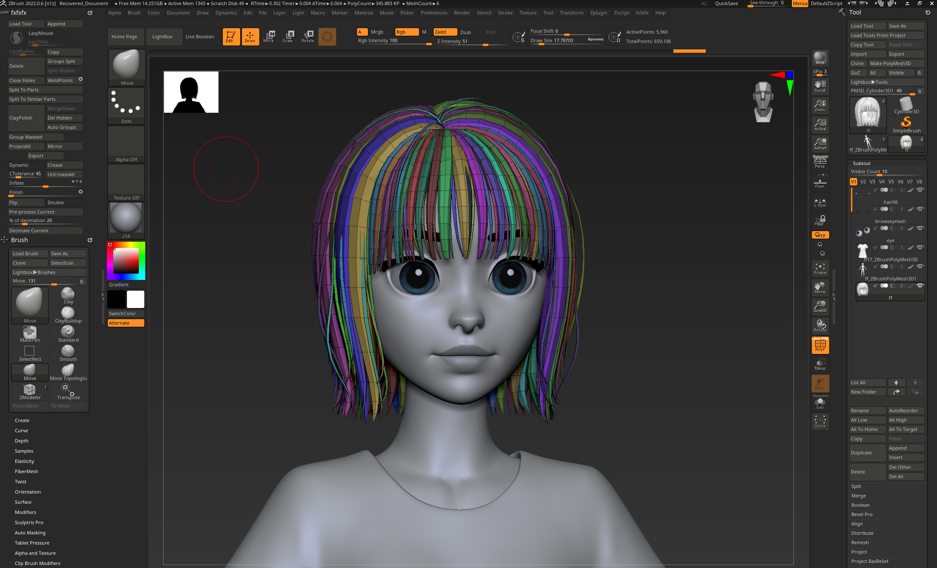The width and height of the screenshot is (937, 568).
Task: Select the Transpose brush
Action: click(68, 391)
